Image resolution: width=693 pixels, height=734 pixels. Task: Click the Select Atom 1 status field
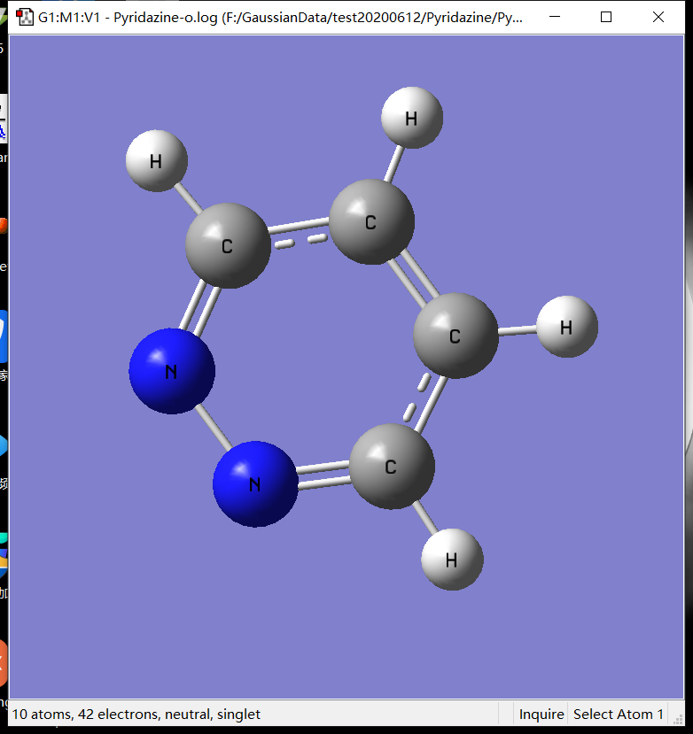tap(618, 714)
